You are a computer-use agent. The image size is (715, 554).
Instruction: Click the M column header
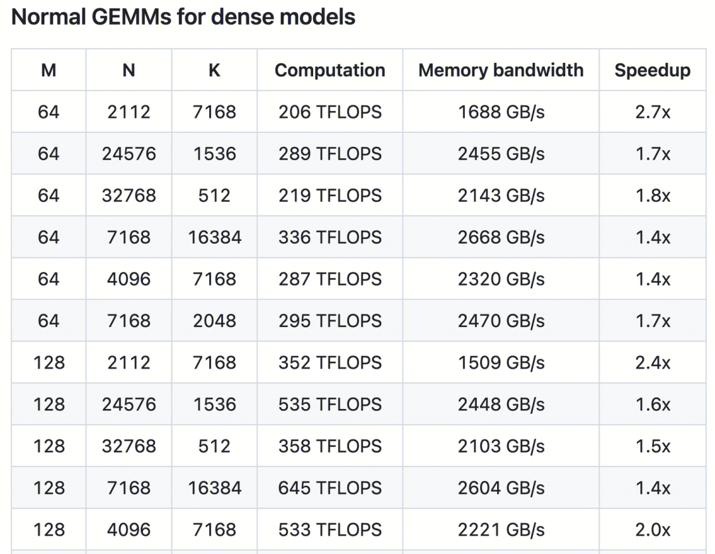point(48,70)
